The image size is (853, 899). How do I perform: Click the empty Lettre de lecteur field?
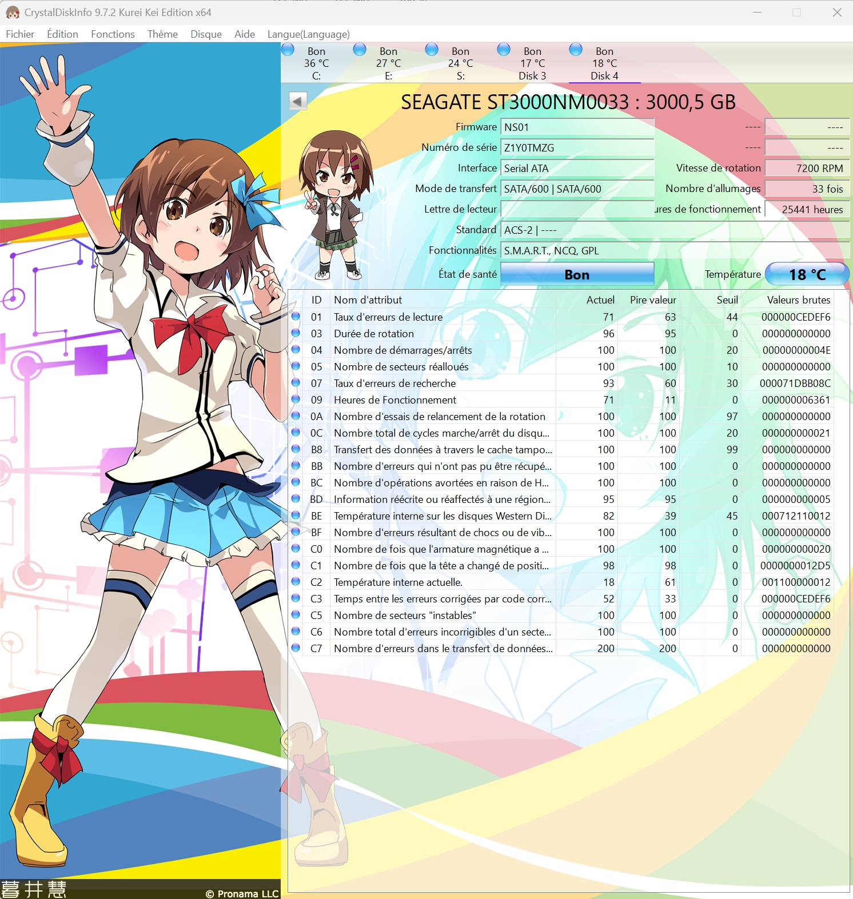pyautogui.click(x=577, y=209)
